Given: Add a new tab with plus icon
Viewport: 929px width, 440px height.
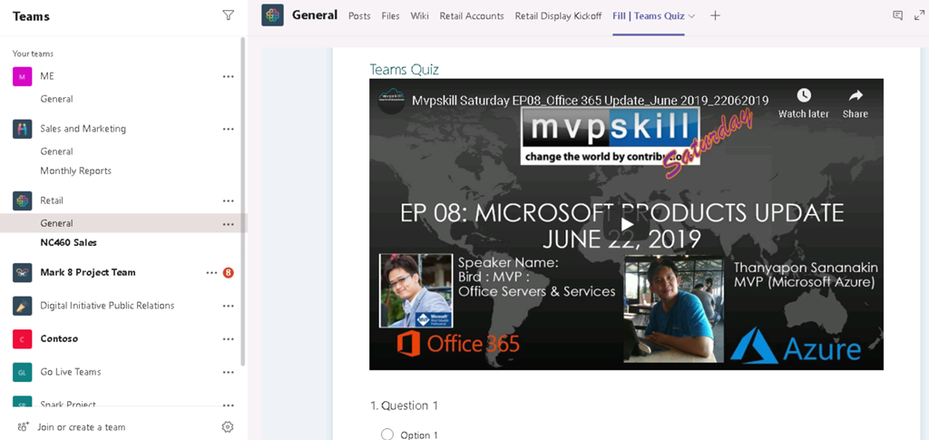Looking at the screenshot, I should [715, 16].
